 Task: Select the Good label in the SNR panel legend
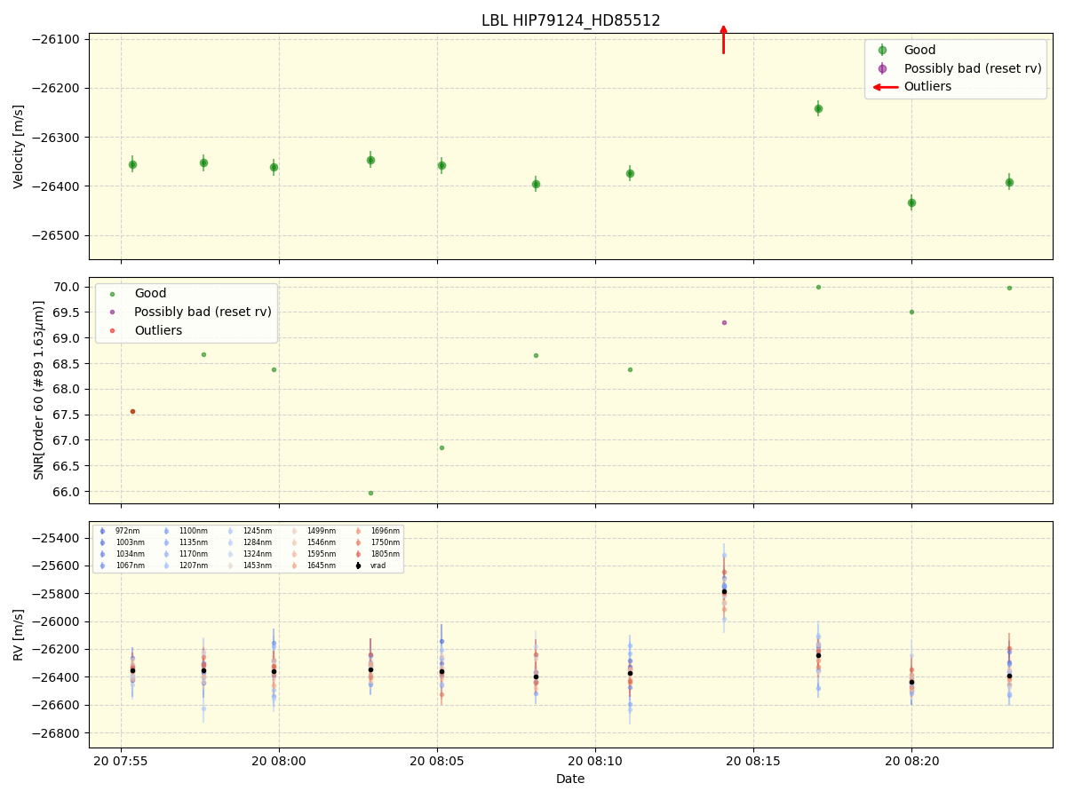pyautogui.click(x=150, y=293)
